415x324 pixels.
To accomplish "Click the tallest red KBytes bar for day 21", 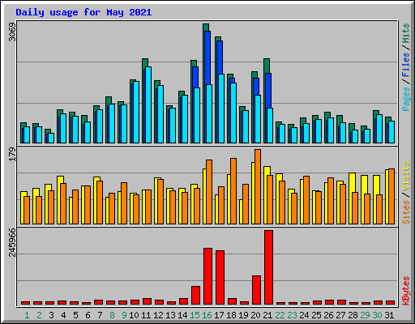I will coord(268,267).
